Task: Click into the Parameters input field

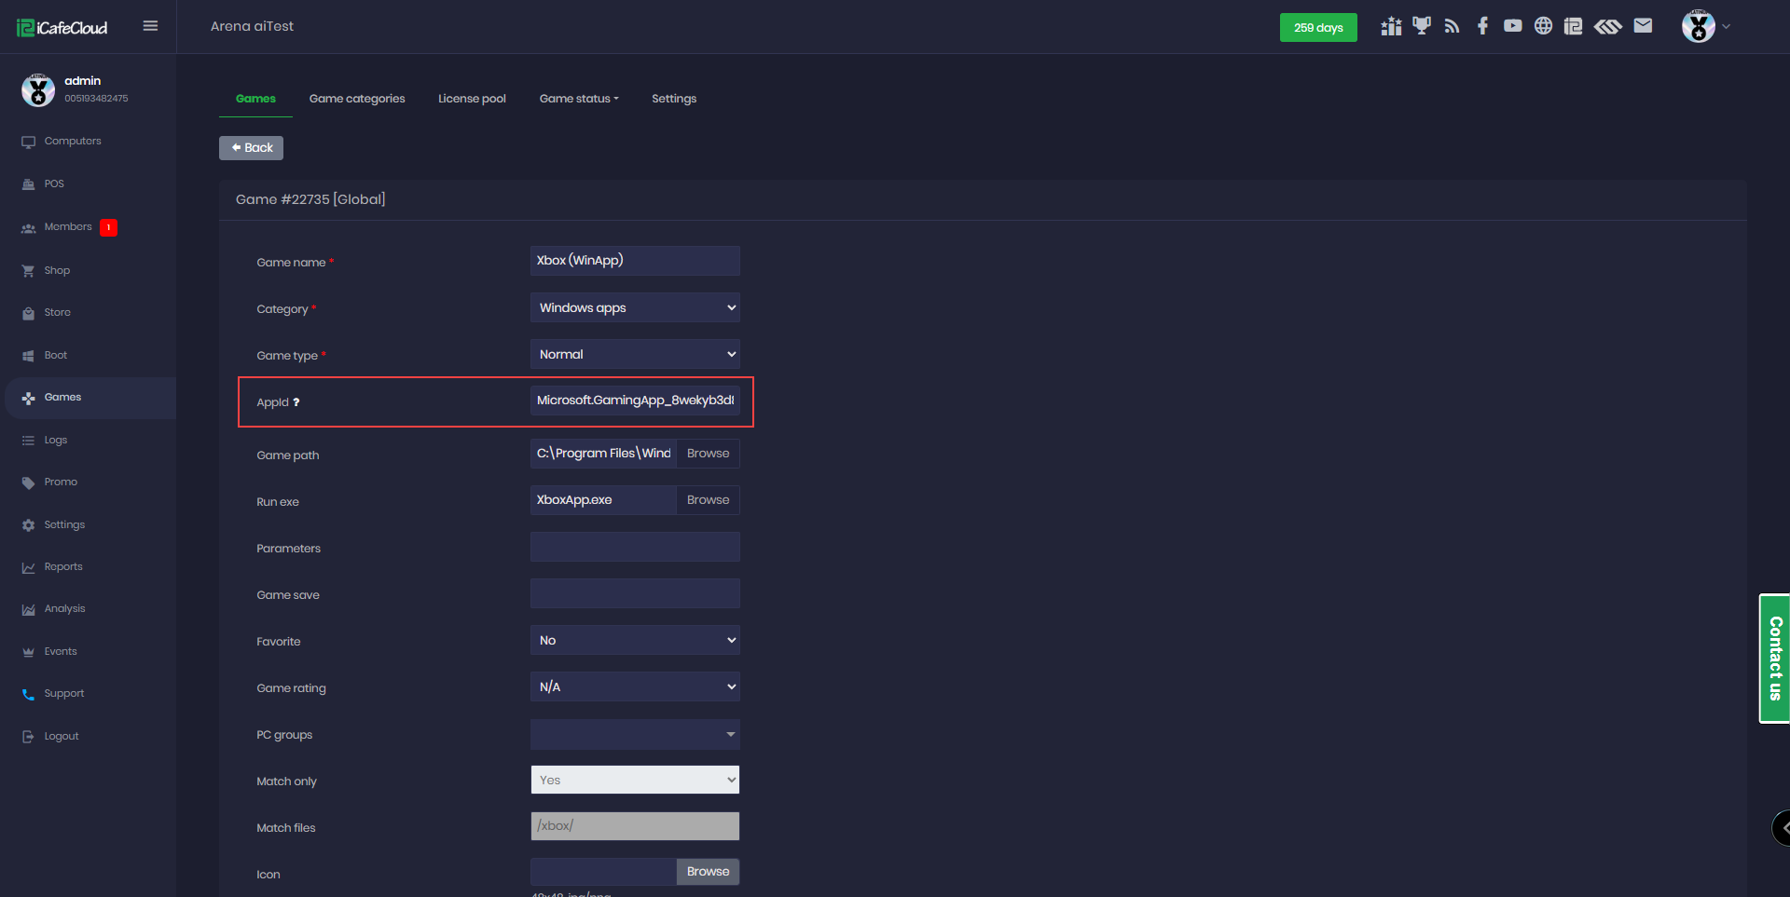Action: click(x=635, y=547)
